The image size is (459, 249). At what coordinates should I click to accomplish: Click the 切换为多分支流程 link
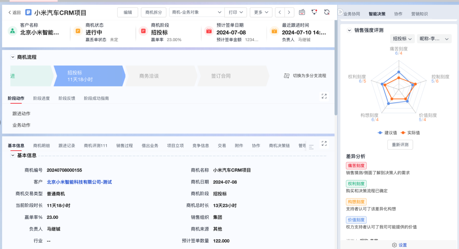[x=309, y=75]
